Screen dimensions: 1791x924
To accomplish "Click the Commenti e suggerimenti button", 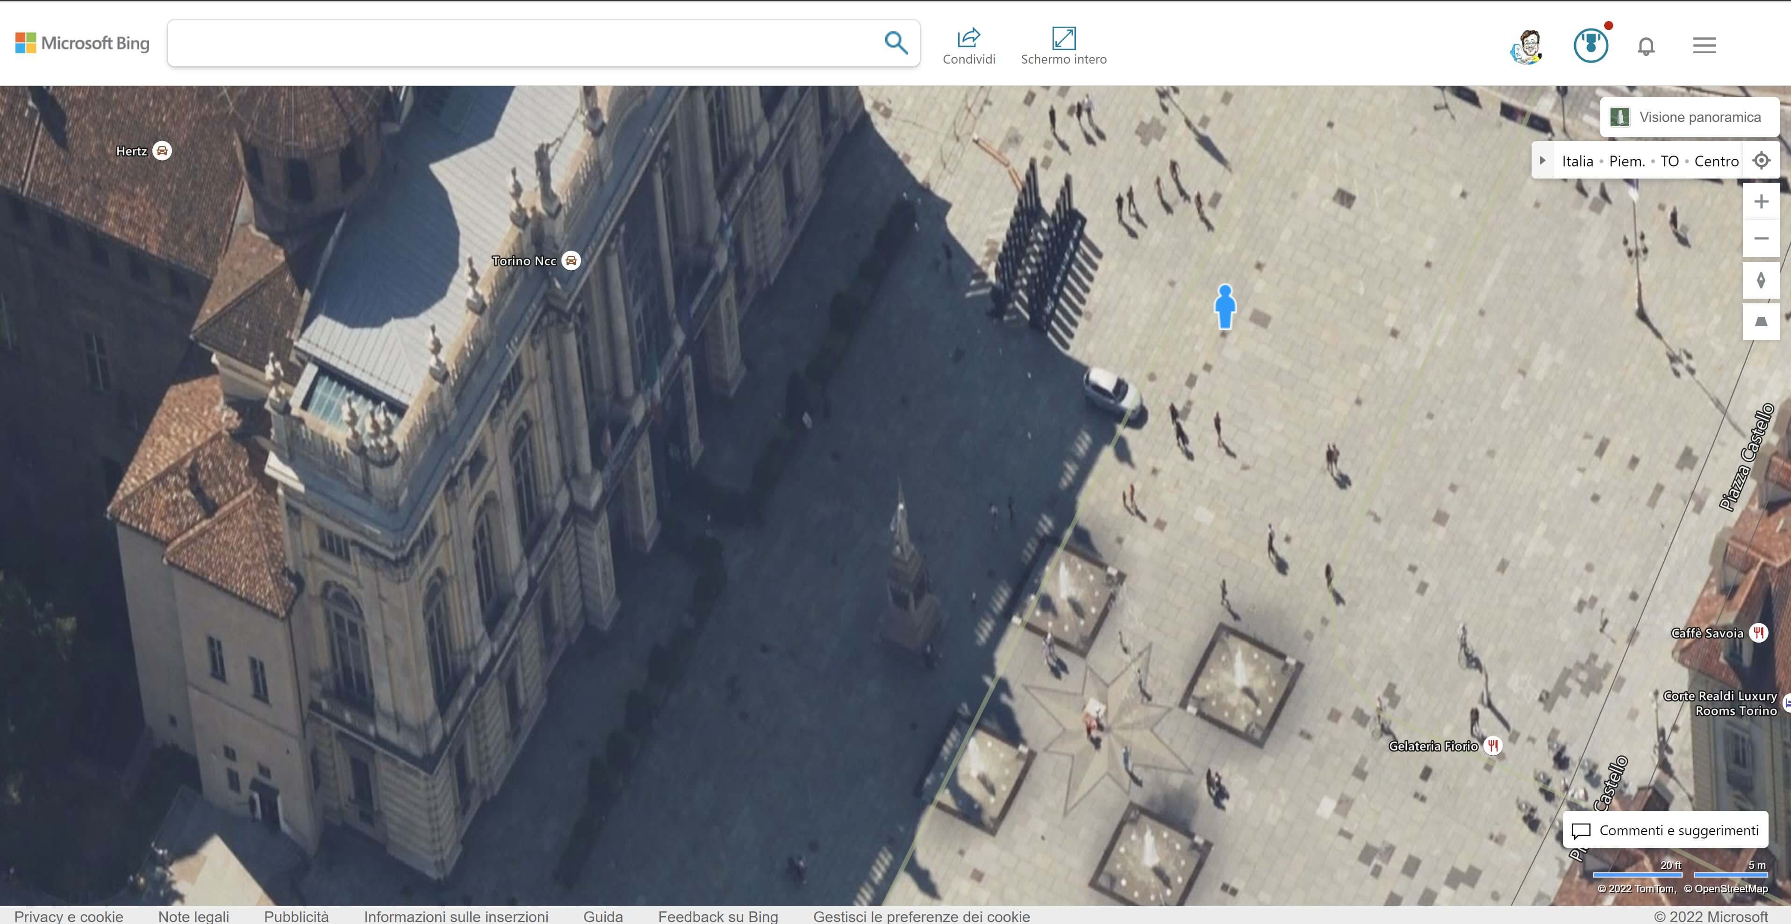I will point(1666,830).
